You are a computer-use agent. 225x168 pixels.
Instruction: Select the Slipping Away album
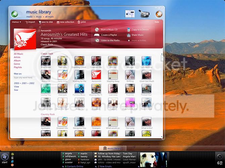pyautogui.click(x=113, y=76)
